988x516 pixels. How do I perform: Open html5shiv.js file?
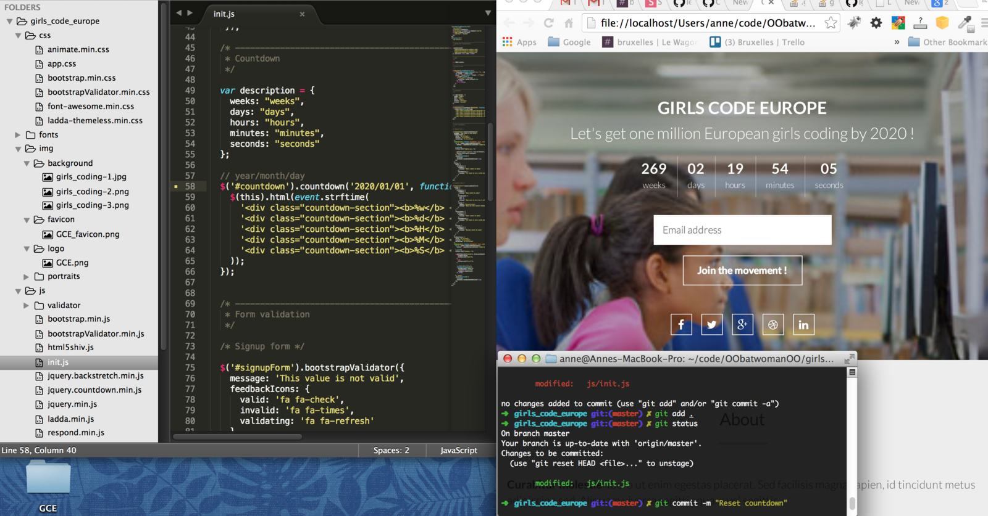[x=70, y=348]
